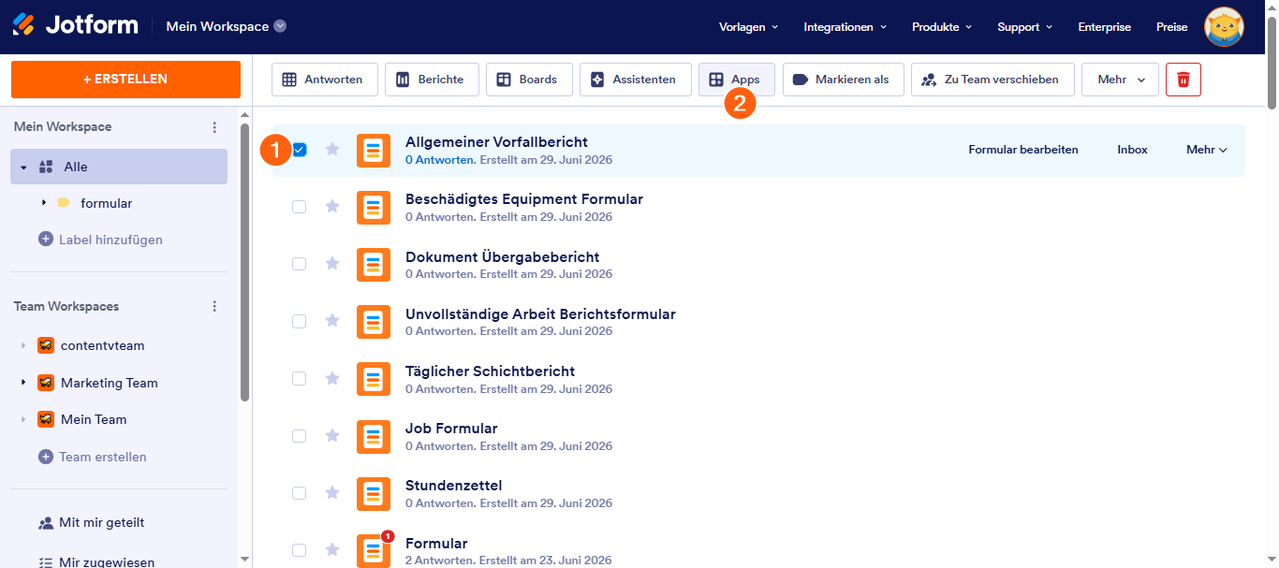Click the Täglicher Schichtbericht form icon

click(374, 379)
